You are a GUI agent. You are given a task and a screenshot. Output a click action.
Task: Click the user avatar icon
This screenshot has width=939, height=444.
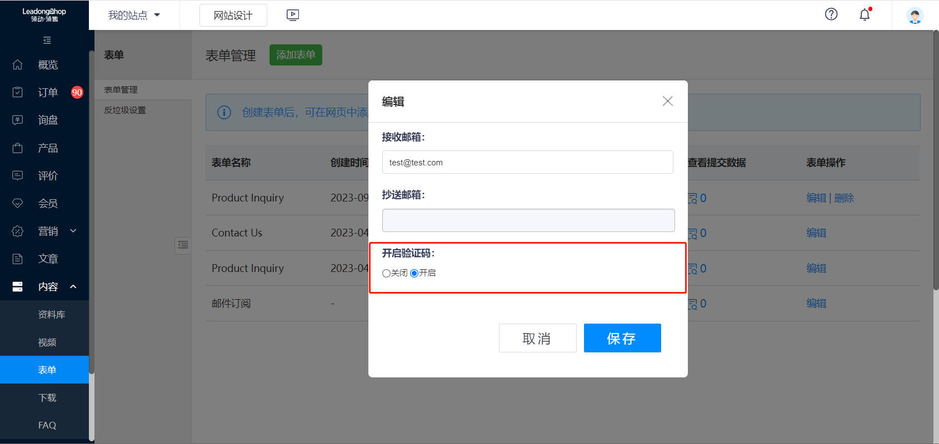pos(915,16)
